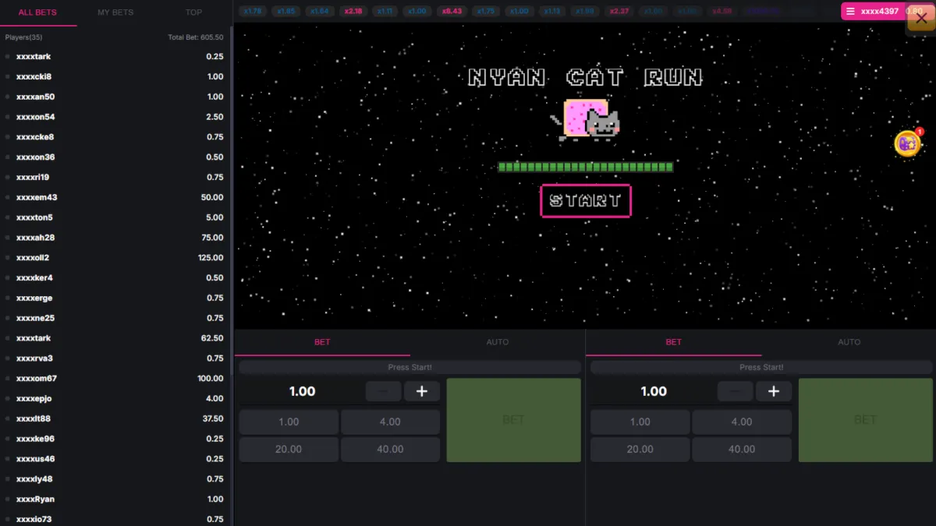Open the MY BETS tab
The image size is (936, 526).
tap(115, 12)
